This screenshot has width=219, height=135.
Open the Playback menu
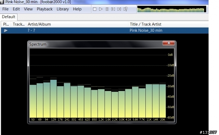45,9
